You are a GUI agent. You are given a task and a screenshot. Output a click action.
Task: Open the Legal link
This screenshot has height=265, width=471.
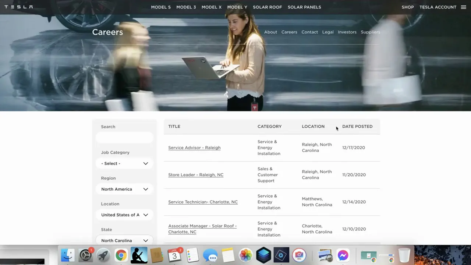(x=328, y=32)
